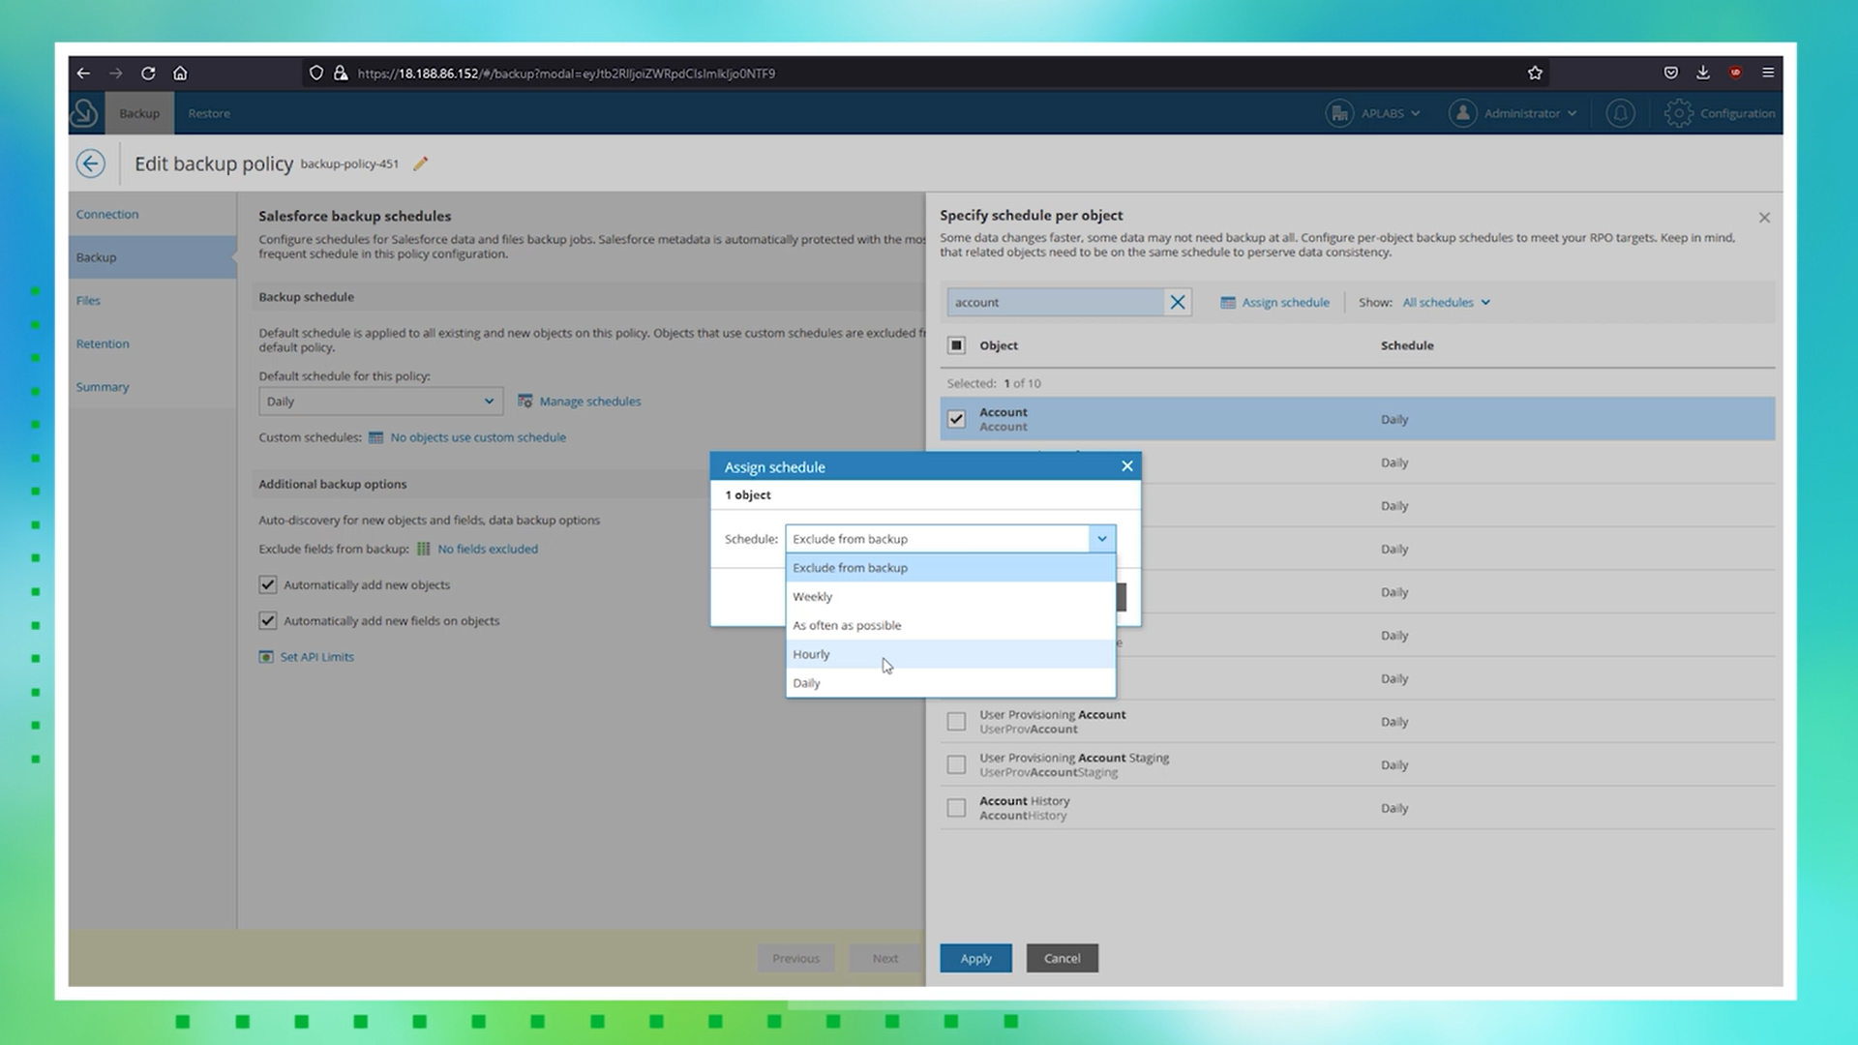Screen dimensions: 1858x1045
Task: Open the Administrator user dropdown
Action: pos(1513,113)
